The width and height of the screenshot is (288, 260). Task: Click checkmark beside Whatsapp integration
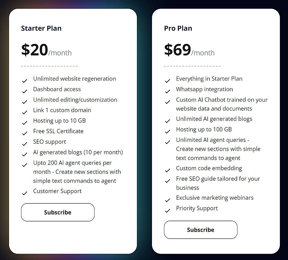(168, 91)
